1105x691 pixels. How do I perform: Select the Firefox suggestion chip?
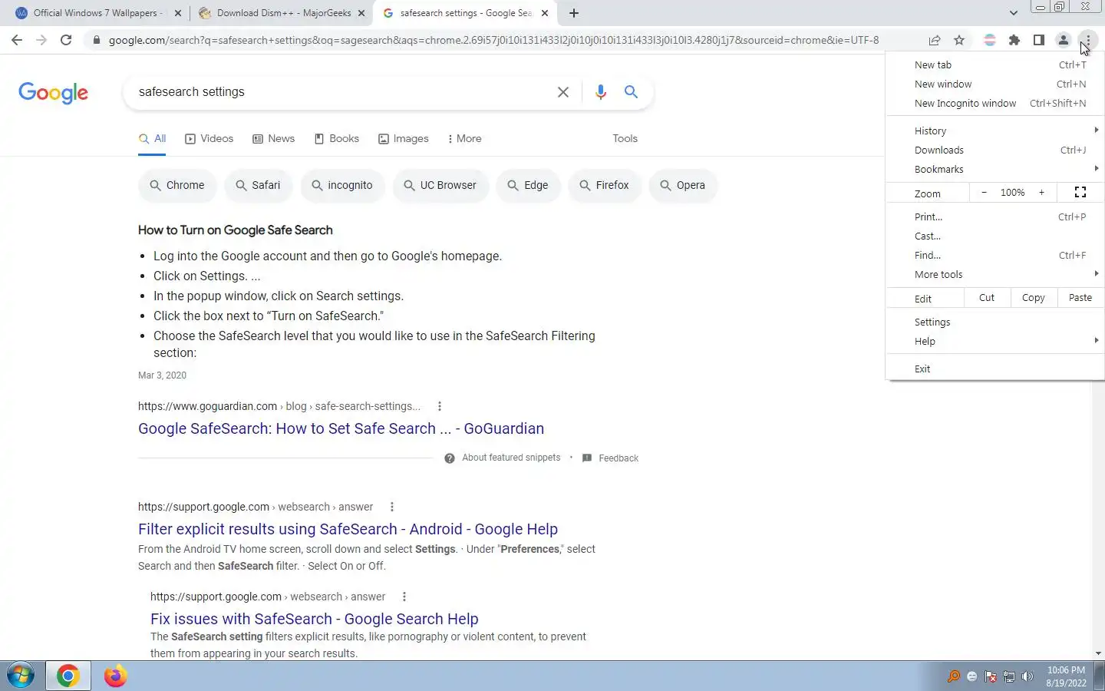(604, 186)
